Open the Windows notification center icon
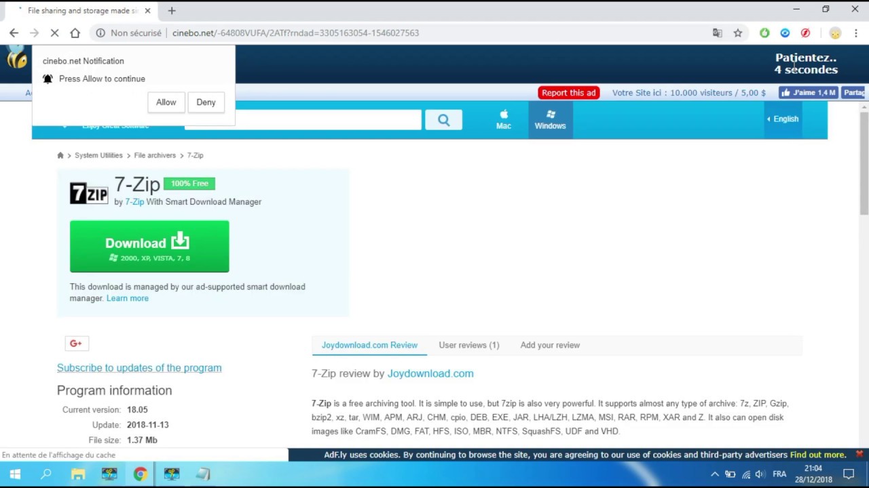869x488 pixels. point(849,474)
